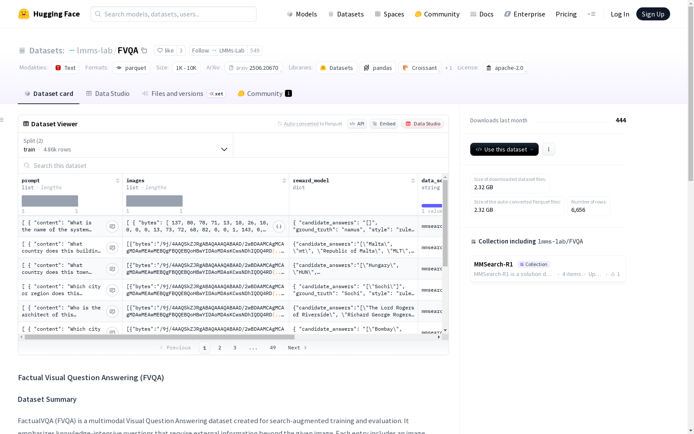Image resolution: width=694 pixels, height=434 pixels.
Task: Sort the images column
Action: pos(284,181)
